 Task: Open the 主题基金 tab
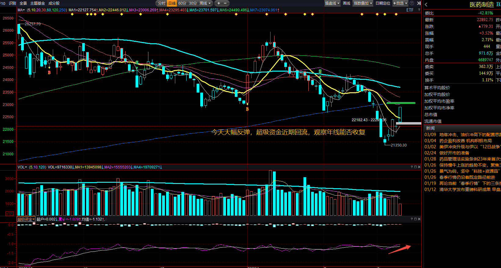pyautogui.click(x=38, y=3)
